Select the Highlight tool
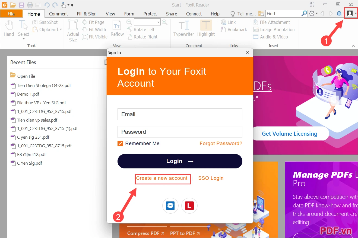The height and width of the screenshot is (238, 358). coord(206,28)
